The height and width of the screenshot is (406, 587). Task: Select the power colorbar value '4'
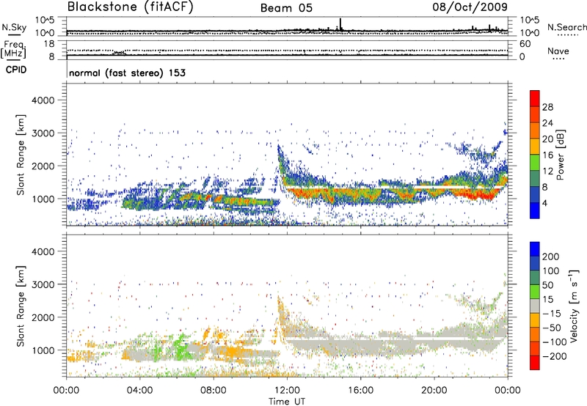[x=545, y=204]
